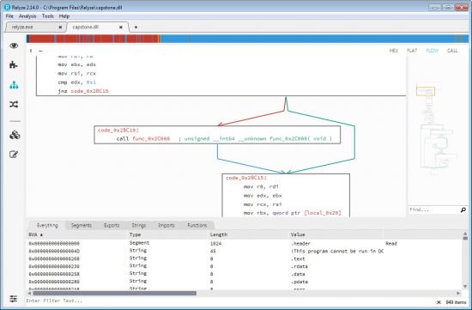Select the .header segment row
Viewport: 472px width, 310px height.
coord(245,243)
